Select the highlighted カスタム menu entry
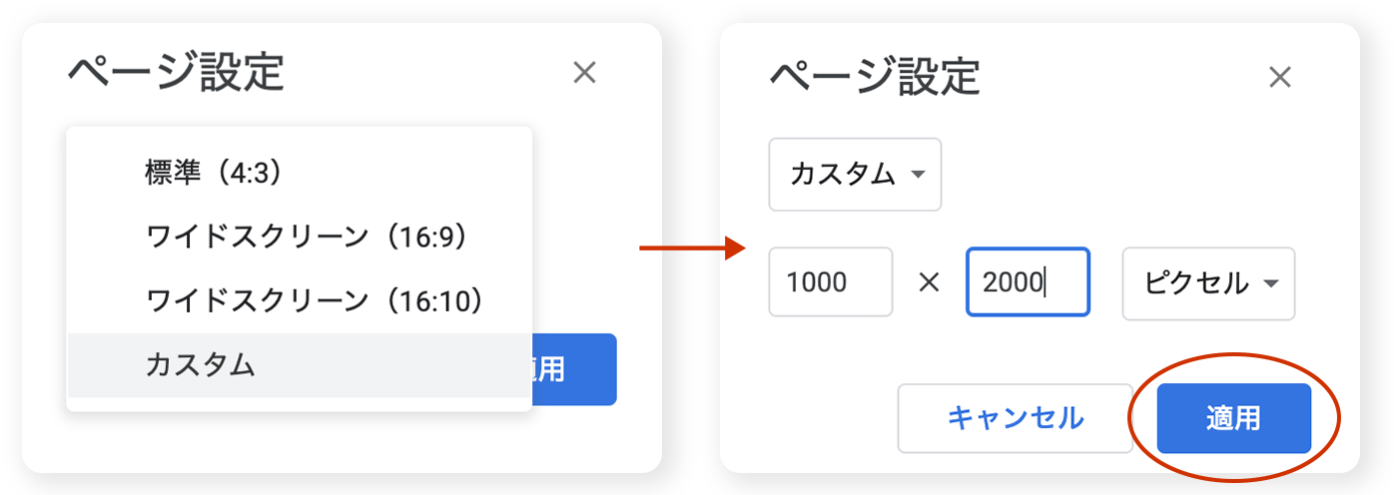This screenshot has width=1398, height=495. pyautogui.click(x=200, y=364)
